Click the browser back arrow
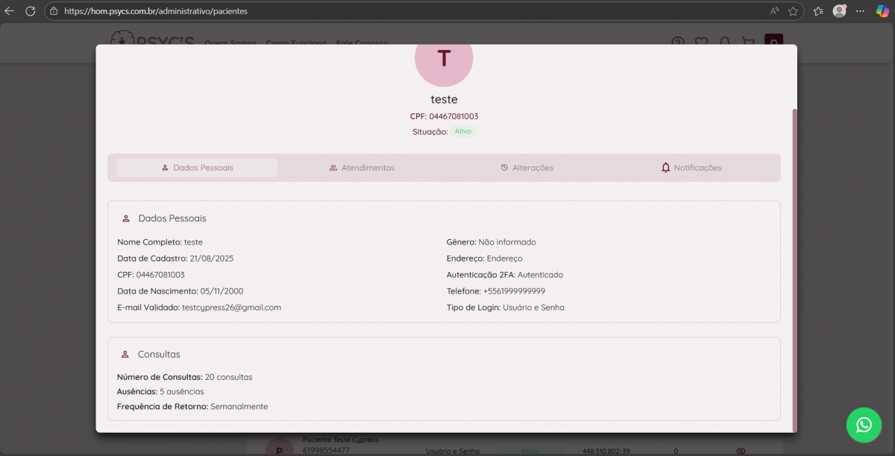 10,11
